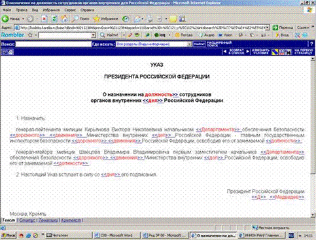The height and width of the screenshot is (240, 316).
Task: Follow the <<дня>> link
Action: coord(111,175)
